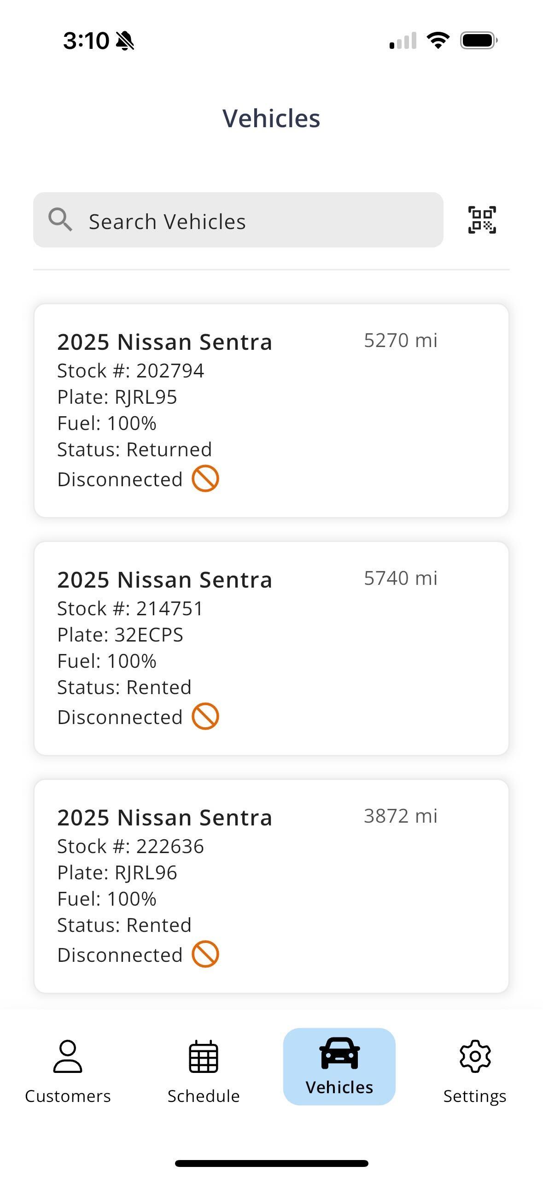Open Nissan Sentra with plate RJRL95
This screenshot has width=543, height=1178.
tap(271, 411)
